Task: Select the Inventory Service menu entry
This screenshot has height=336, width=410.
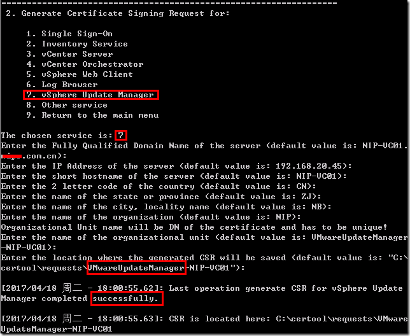Action: pyautogui.click(x=77, y=44)
